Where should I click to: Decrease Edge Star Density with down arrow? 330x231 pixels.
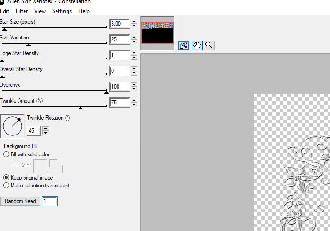134,58
